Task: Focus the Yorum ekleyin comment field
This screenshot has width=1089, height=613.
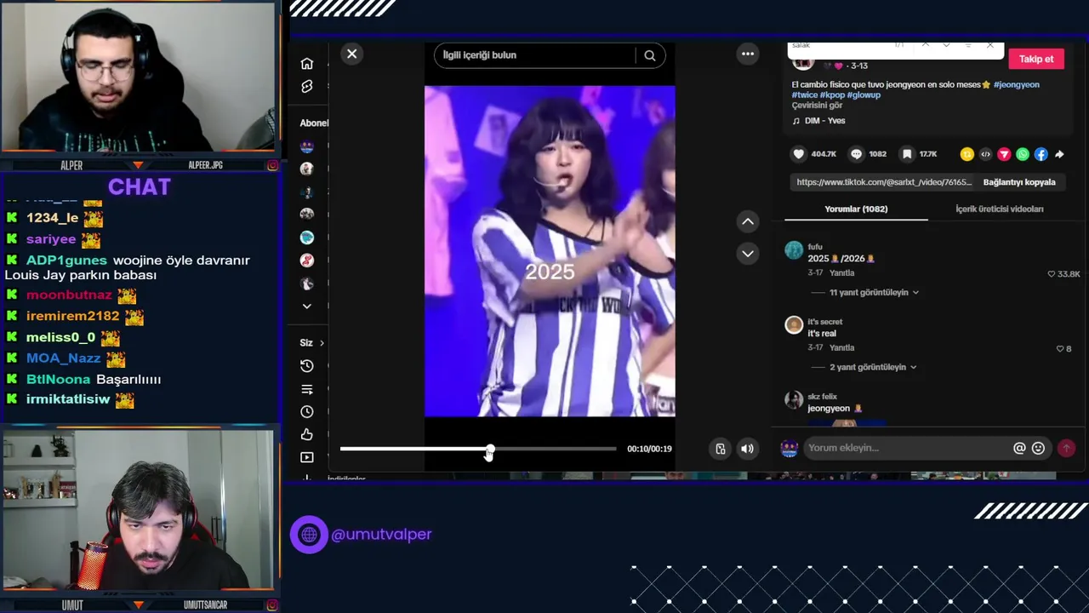Action: click(907, 448)
